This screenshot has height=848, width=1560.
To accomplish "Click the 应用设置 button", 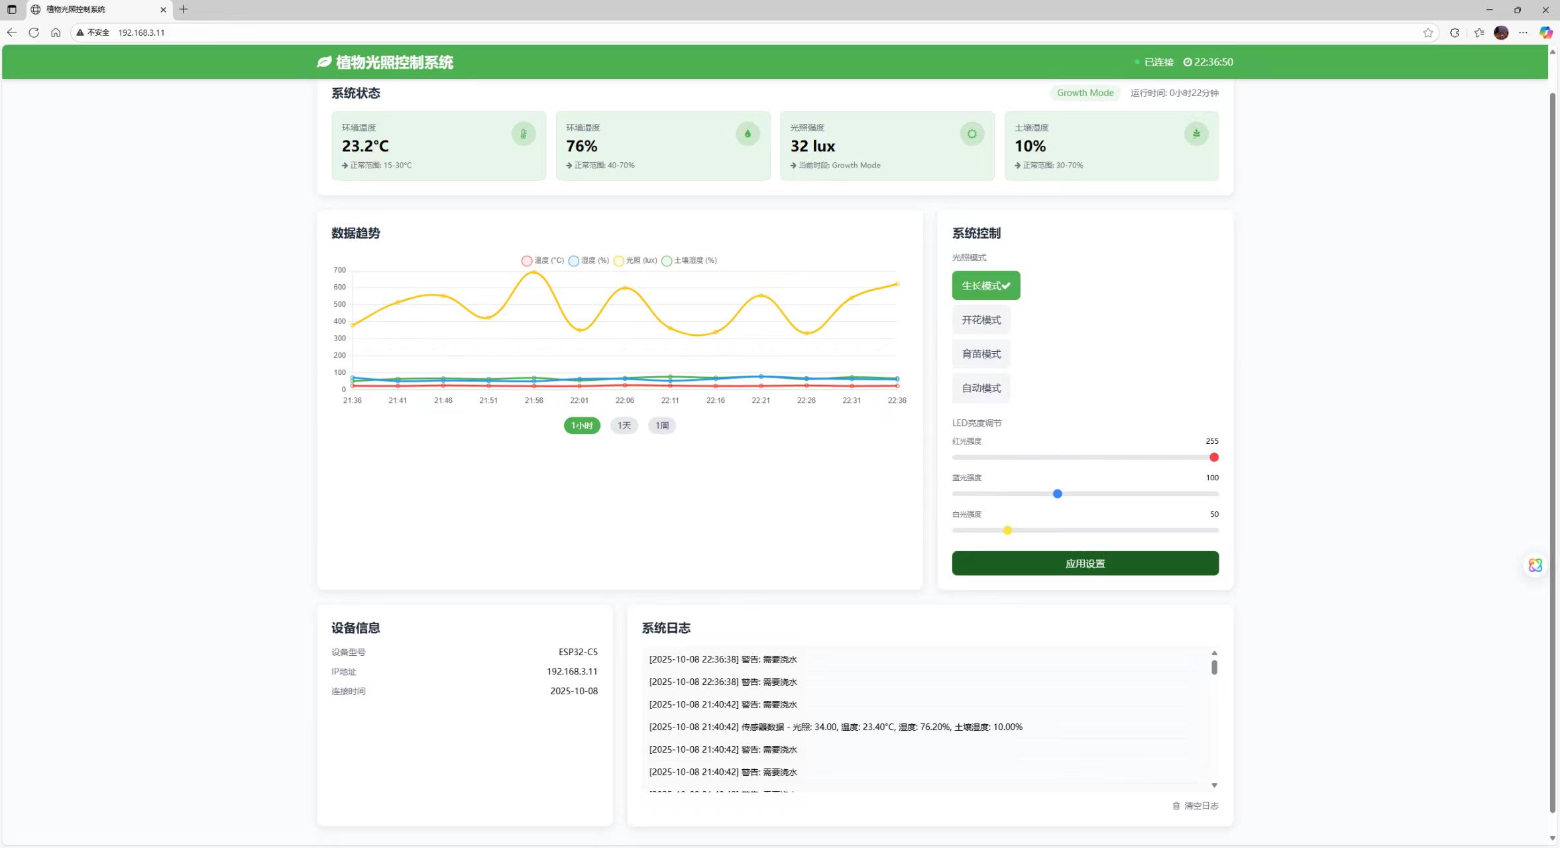I will pyautogui.click(x=1085, y=563).
